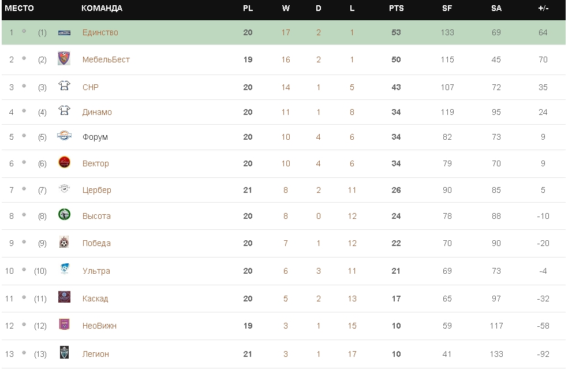572x369 pixels.
Task: Click the SF column header
Action: (x=447, y=9)
